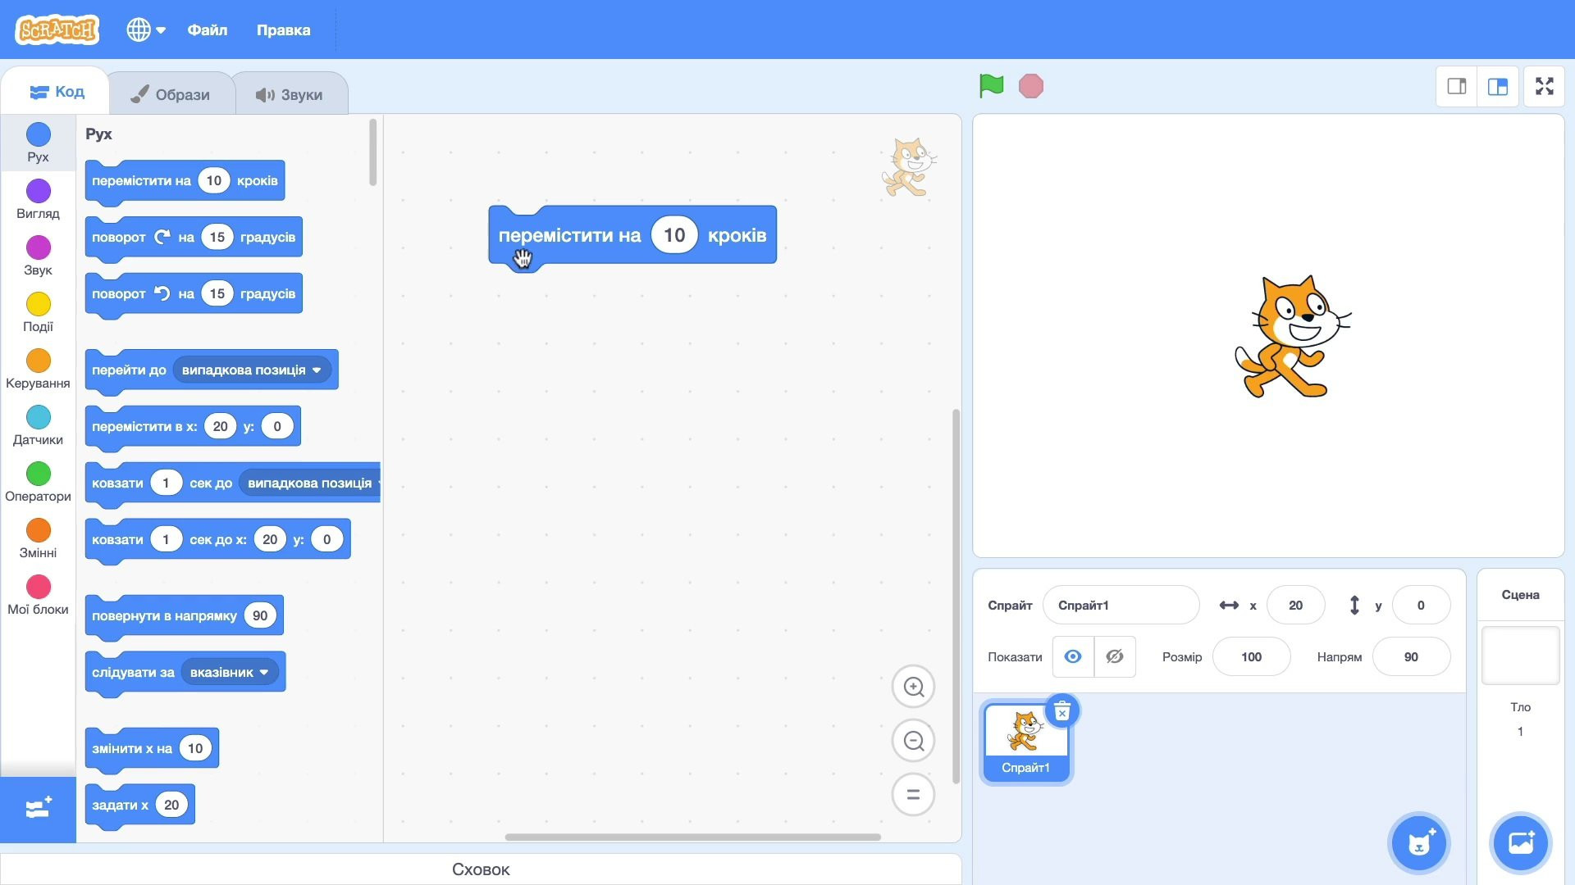Viewport: 1575px width, 885px height.
Task: Click the Розмір size field
Action: click(1251, 657)
